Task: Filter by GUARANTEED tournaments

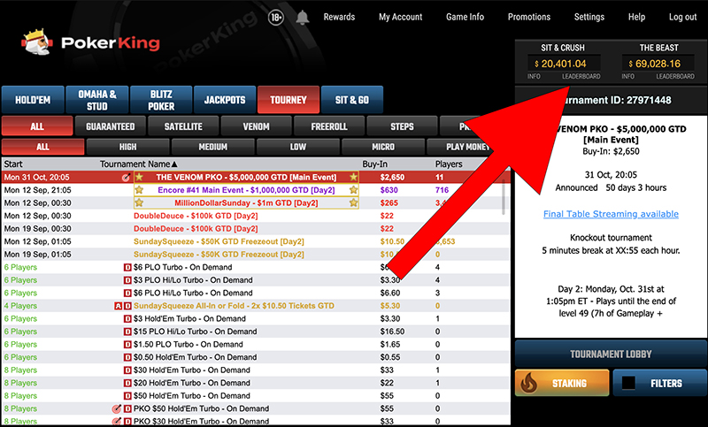Action: pos(111,126)
